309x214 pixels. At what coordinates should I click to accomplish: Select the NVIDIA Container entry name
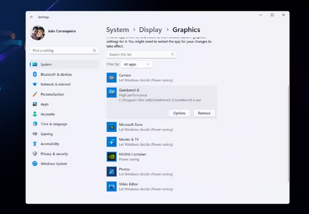click(133, 154)
